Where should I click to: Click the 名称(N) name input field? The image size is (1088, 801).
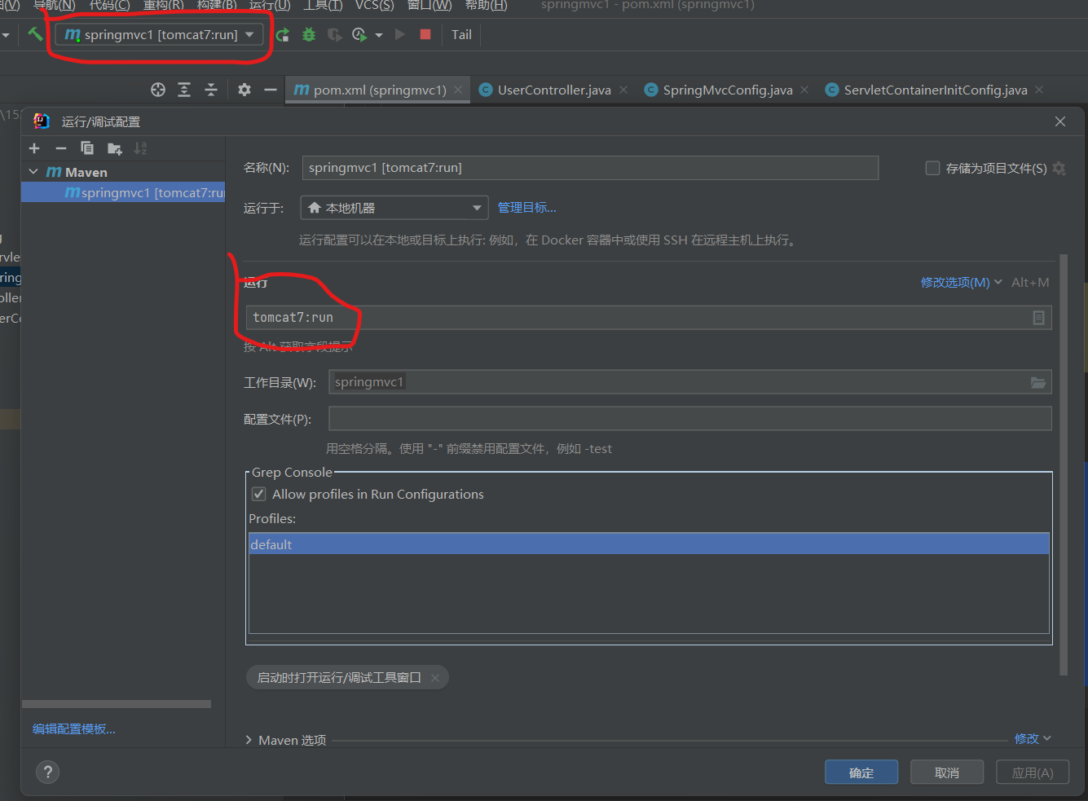(x=590, y=168)
